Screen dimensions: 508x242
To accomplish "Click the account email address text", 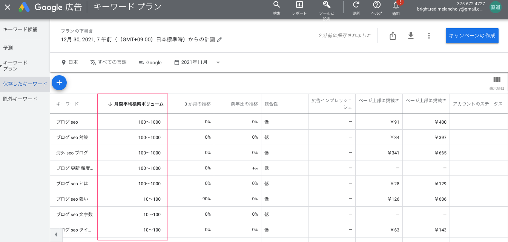I will click(x=450, y=10).
